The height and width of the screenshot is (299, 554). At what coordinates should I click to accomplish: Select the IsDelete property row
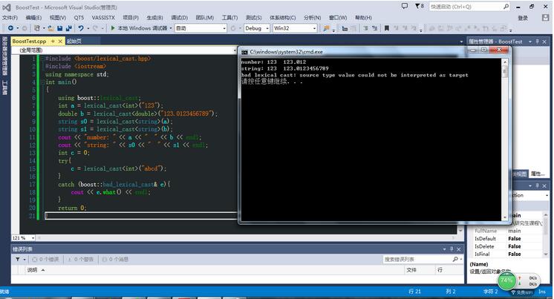coord(507,246)
